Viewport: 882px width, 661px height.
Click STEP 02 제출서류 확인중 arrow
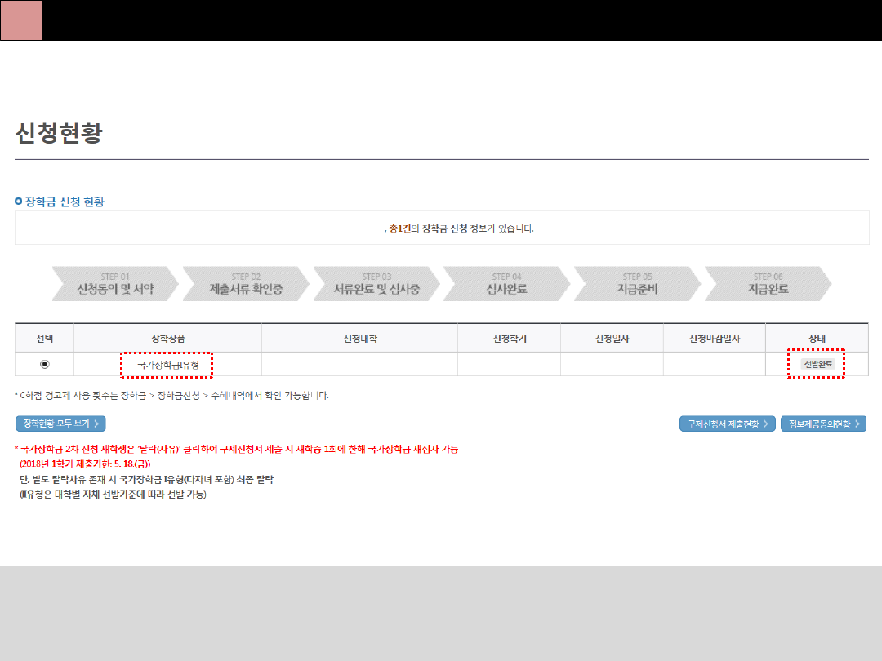(x=246, y=284)
